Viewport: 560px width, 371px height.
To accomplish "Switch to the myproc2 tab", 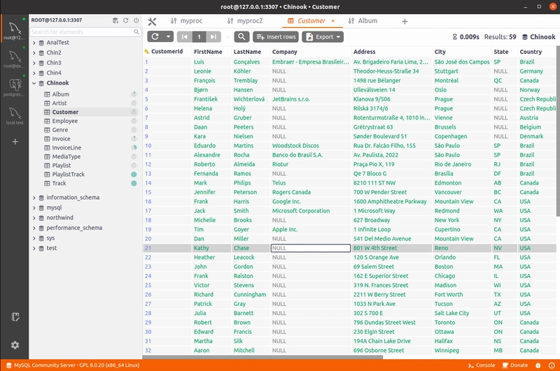I will pyautogui.click(x=245, y=21).
